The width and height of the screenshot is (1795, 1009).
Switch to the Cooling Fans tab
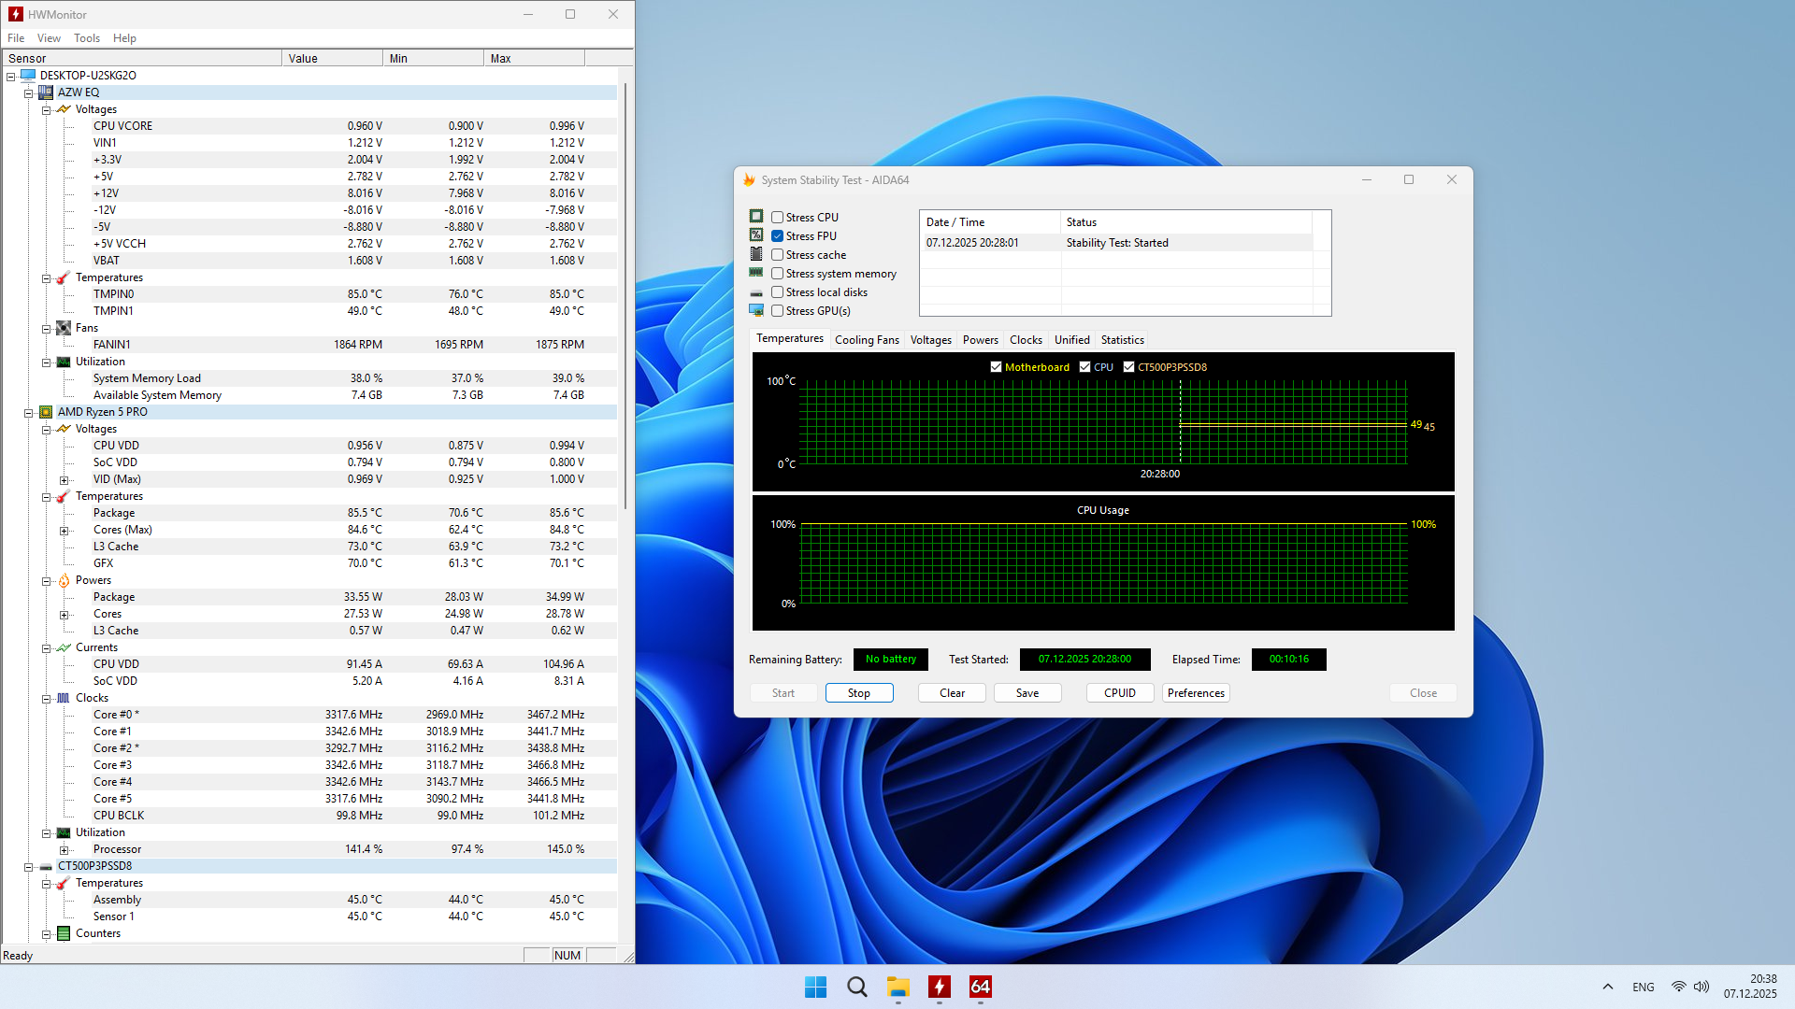(866, 340)
